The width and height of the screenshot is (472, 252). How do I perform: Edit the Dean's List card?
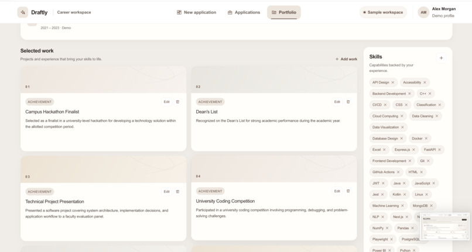pyautogui.click(x=337, y=102)
